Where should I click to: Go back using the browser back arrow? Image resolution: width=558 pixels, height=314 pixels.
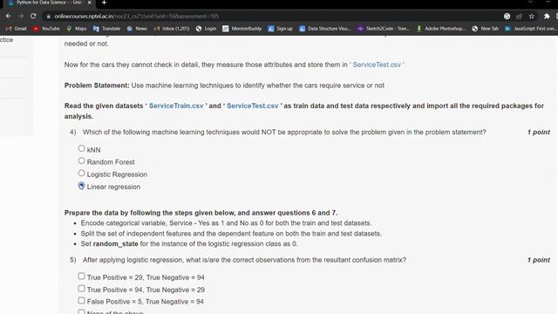point(8,16)
